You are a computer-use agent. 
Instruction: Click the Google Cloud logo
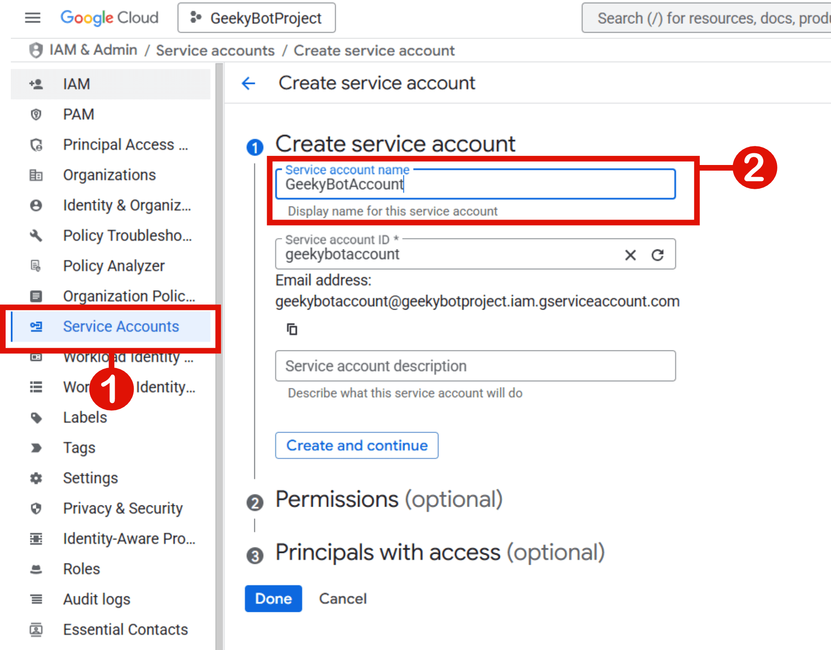click(109, 18)
